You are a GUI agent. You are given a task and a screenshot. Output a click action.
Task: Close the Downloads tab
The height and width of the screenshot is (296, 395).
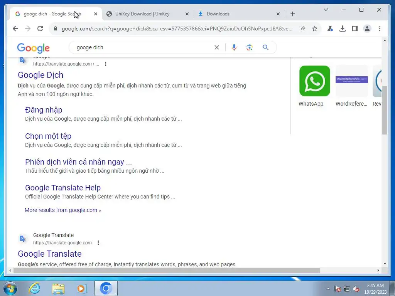tap(278, 14)
